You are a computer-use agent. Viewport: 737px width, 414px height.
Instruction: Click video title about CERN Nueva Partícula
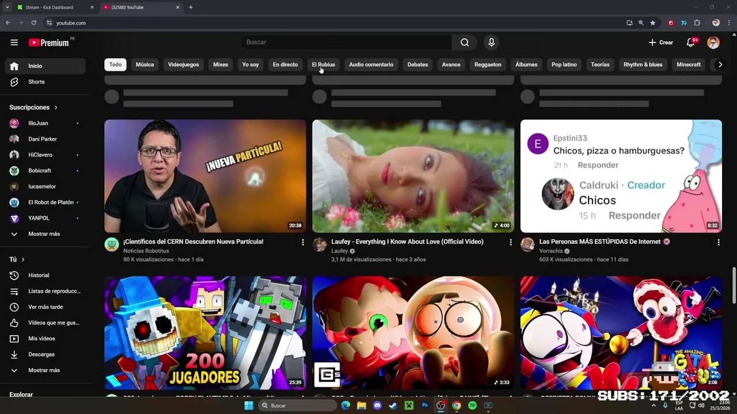point(193,241)
